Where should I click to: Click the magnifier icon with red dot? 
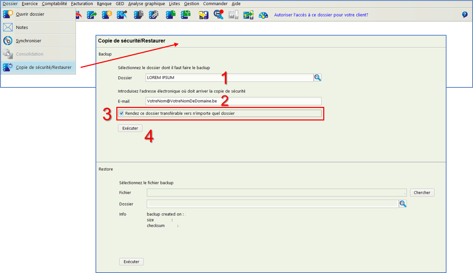click(218, 15)
